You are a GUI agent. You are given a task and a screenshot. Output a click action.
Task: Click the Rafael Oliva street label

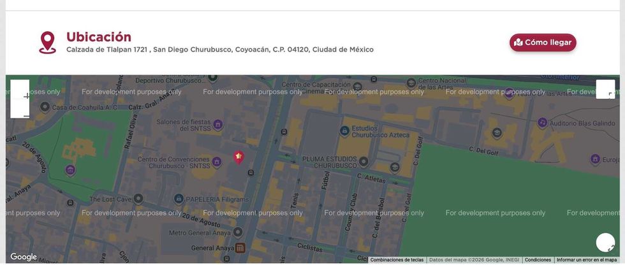[x=129, y=131]
